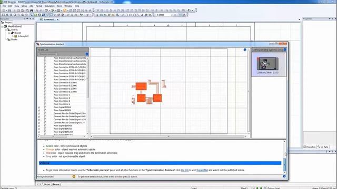
Task: Click the Undo toolbar icon
Action: point(37,10)
